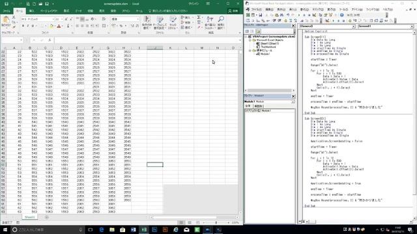Open the 挿入 tab in Excel ribbon

point(32,11)
